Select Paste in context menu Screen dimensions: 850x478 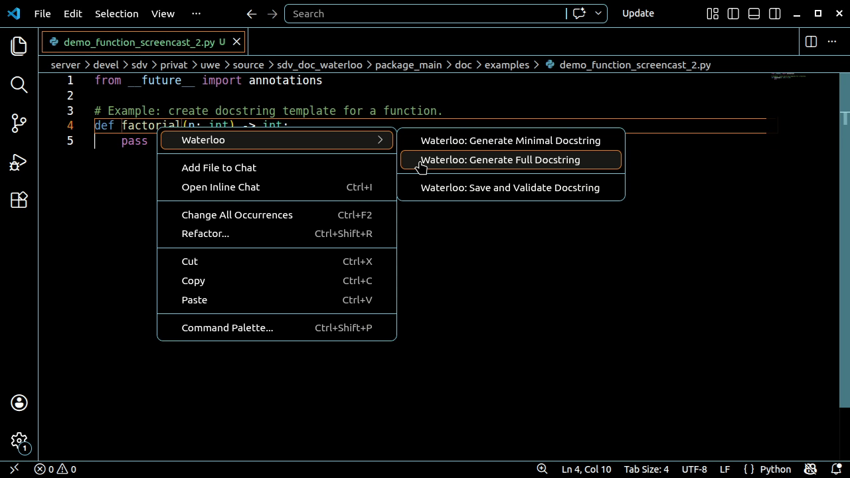[x=277, y=300]
